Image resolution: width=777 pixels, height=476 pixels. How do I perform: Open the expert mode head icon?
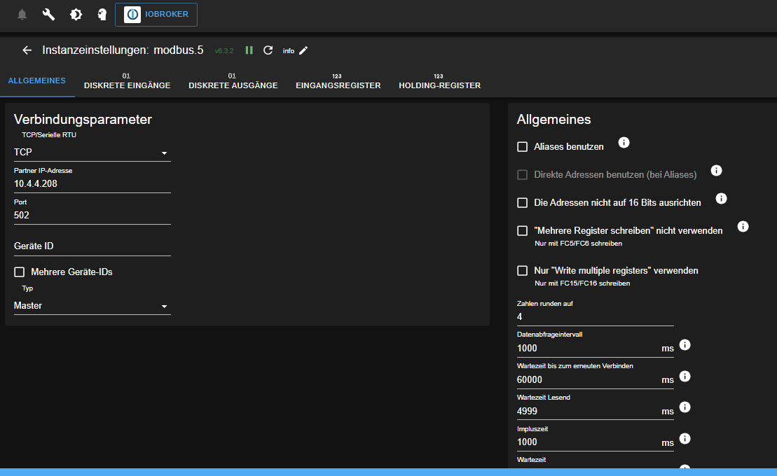click(x=102, y=13)
